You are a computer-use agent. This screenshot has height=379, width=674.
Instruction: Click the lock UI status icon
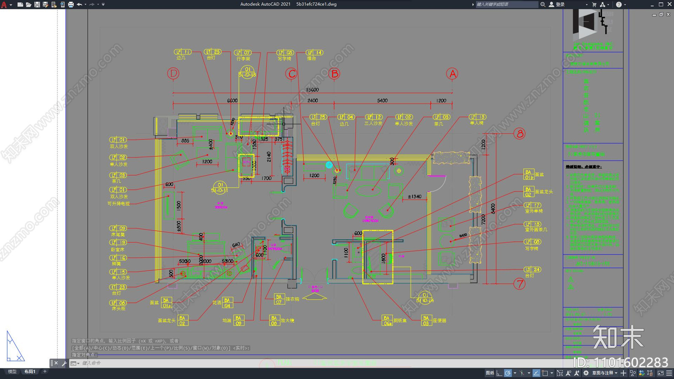650,373
